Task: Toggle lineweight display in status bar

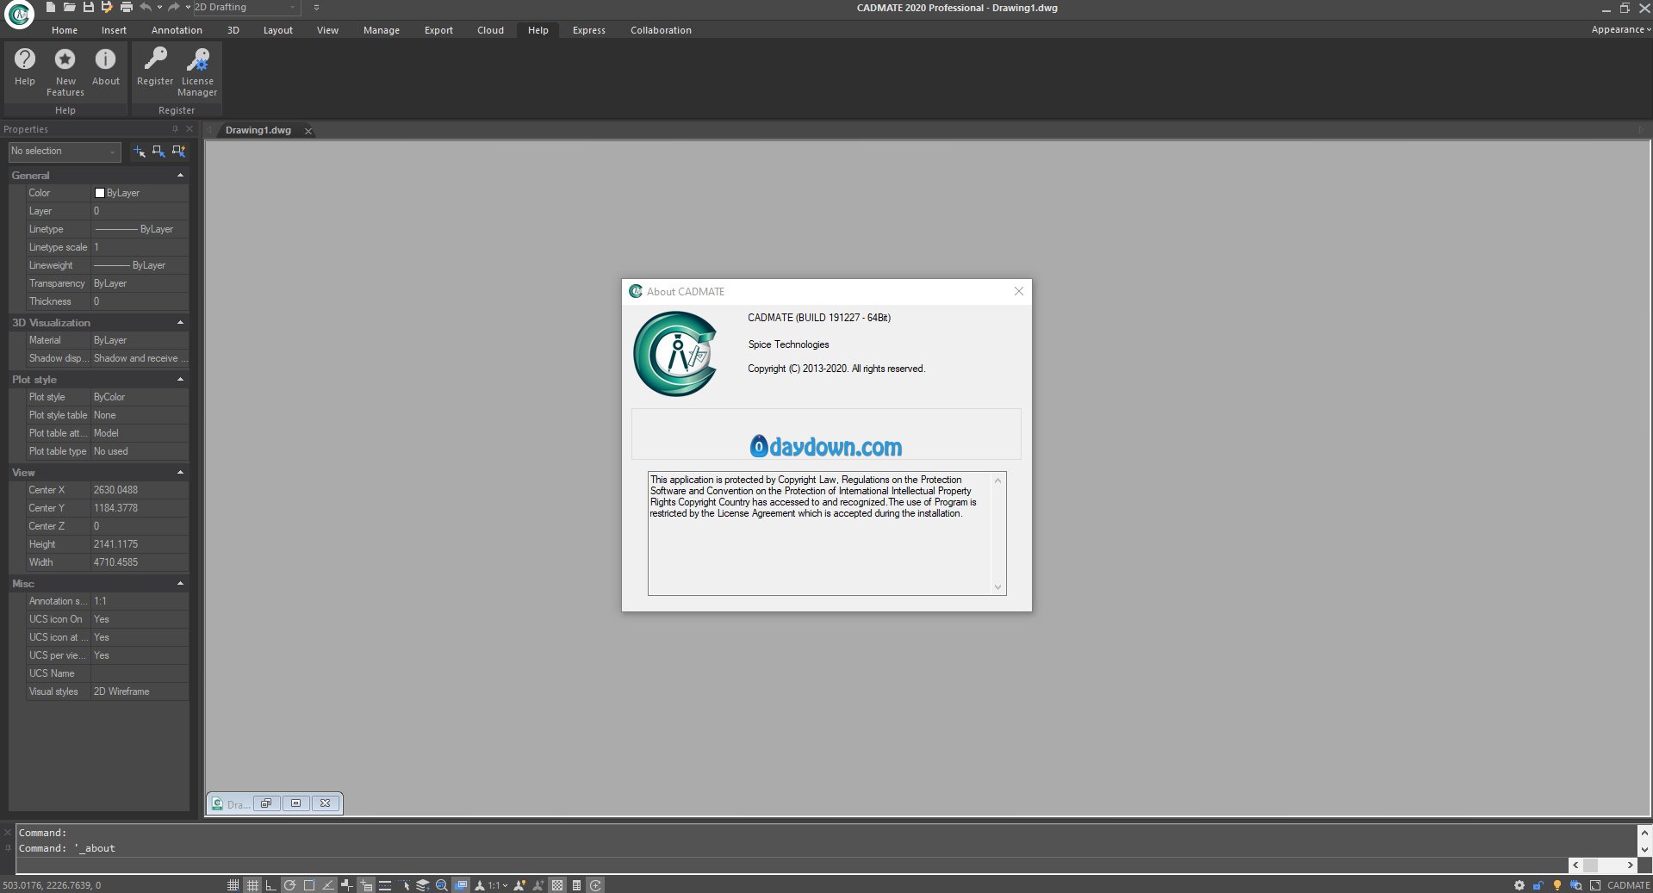Action: point(385,885)
